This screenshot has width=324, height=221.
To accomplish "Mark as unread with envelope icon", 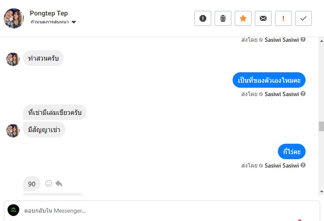I will 263,18.
